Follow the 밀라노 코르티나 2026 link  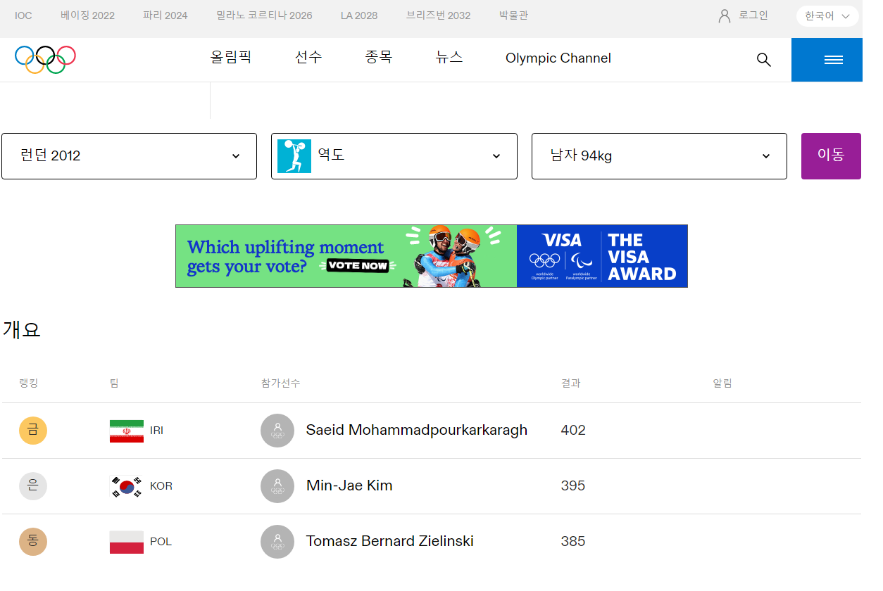click(x=264, y=15)
